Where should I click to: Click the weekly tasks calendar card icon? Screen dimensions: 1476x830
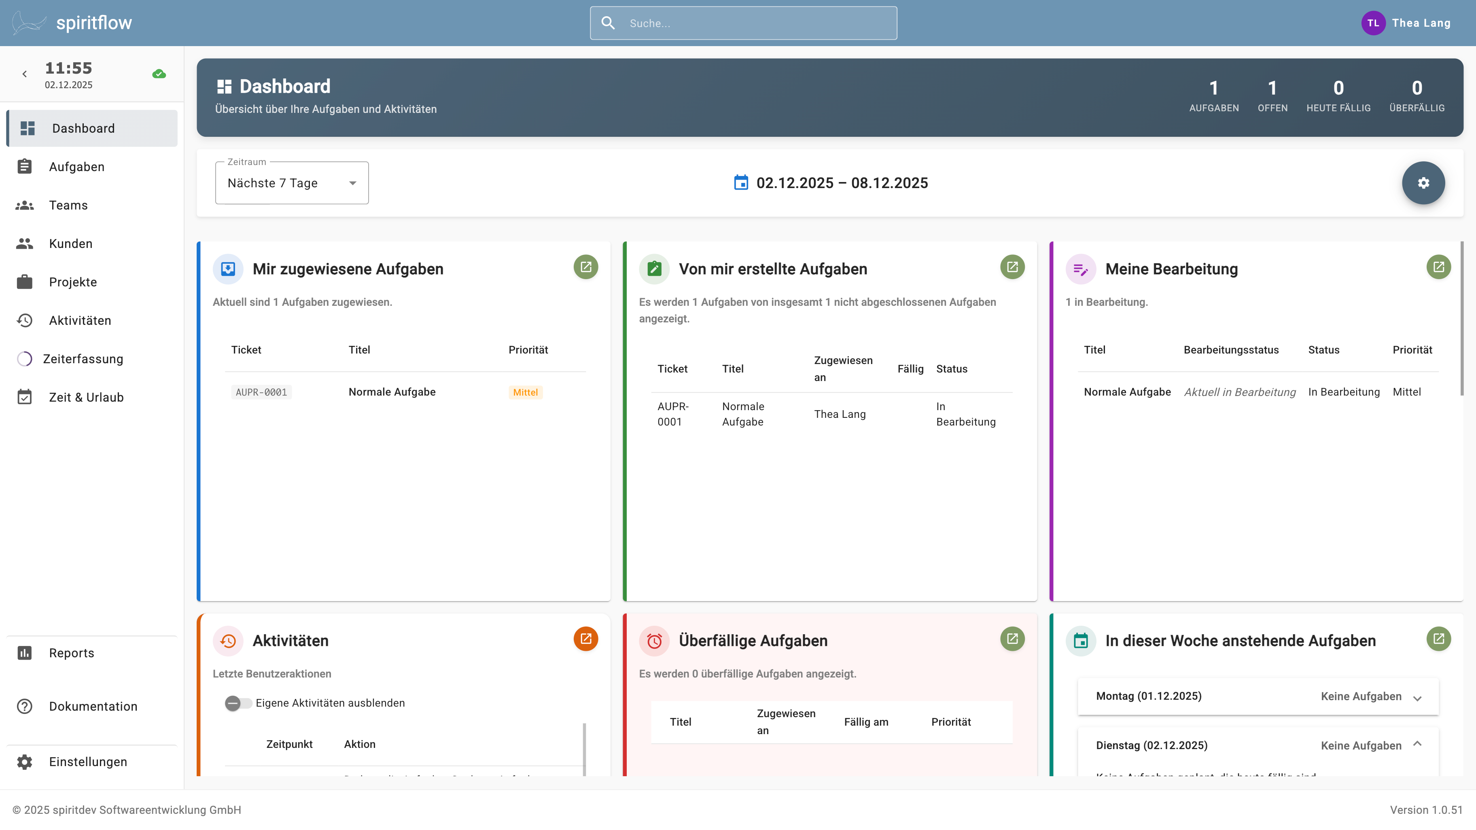point(1081,641)
